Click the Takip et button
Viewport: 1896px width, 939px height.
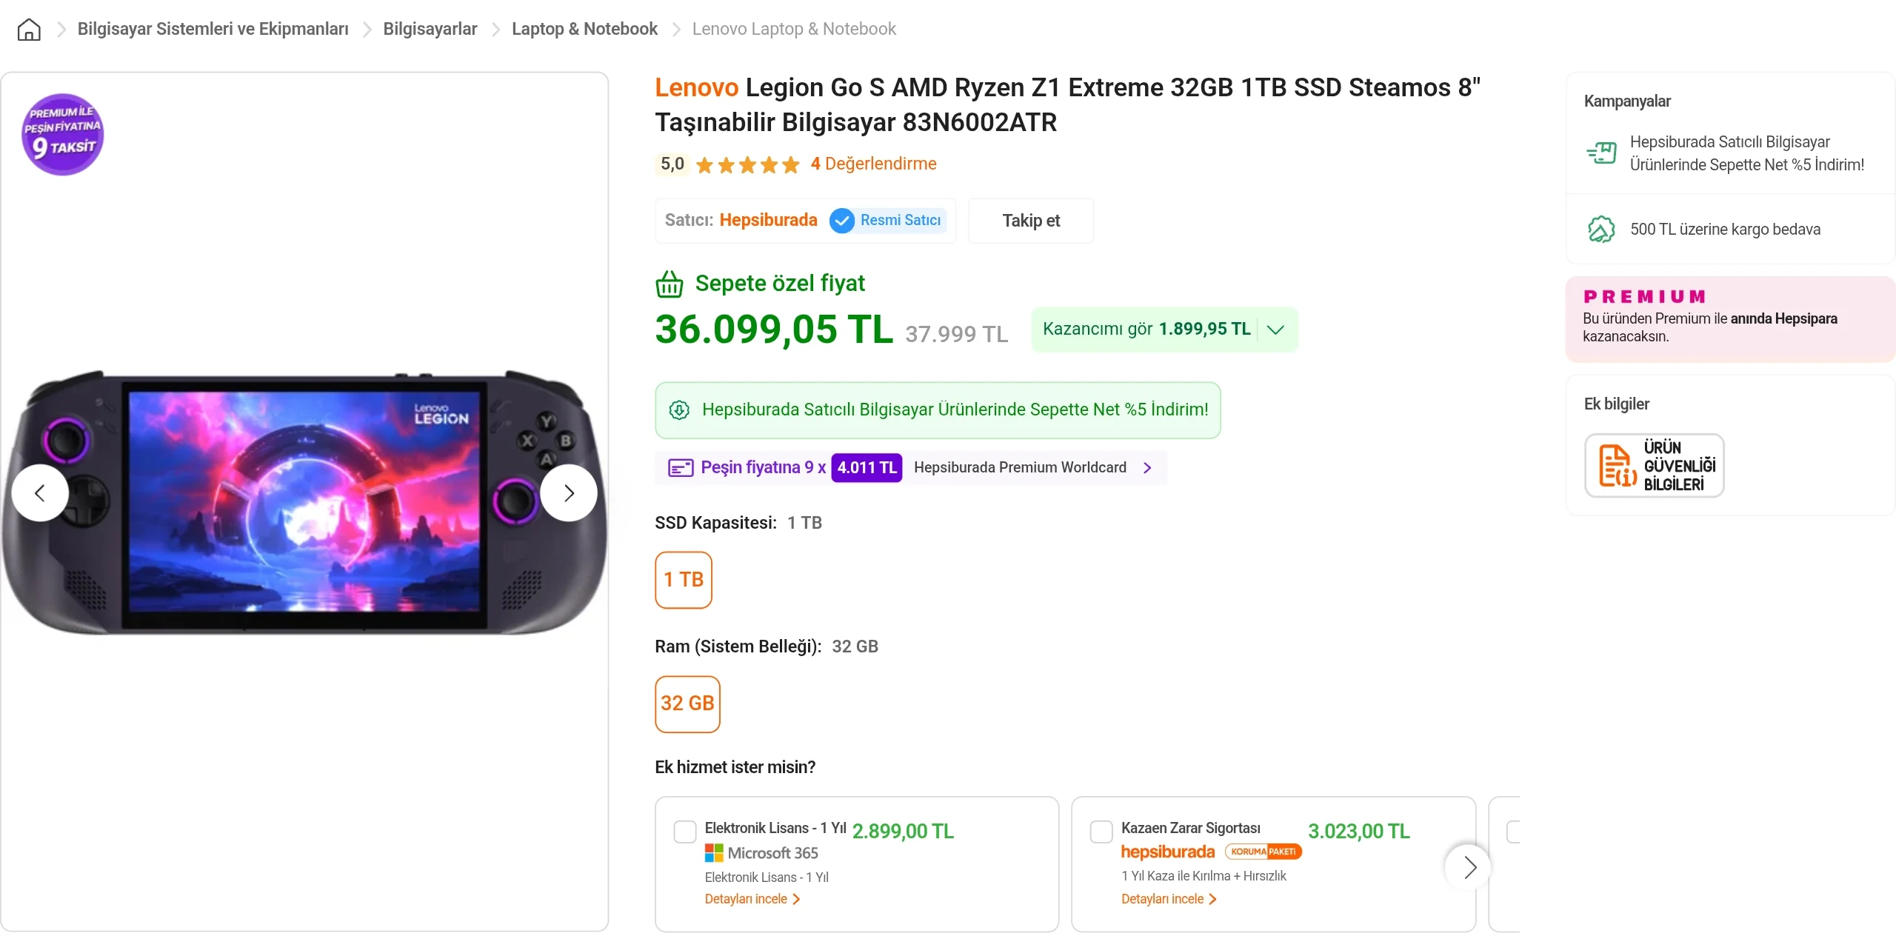1031,221
